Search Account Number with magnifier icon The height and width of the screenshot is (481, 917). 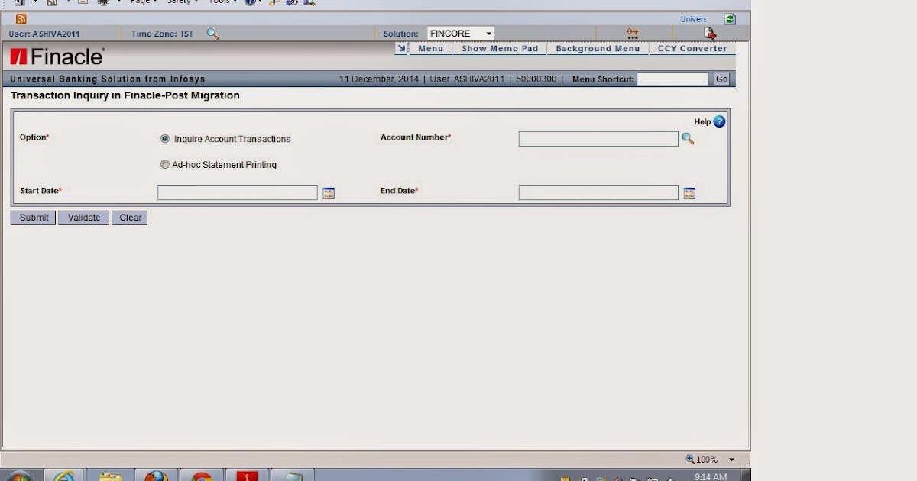(x=688, y=138)
